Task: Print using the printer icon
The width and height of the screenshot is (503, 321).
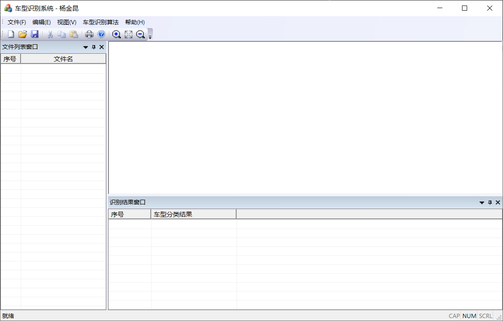Action: pyautogui.click(x=89, y=34)
